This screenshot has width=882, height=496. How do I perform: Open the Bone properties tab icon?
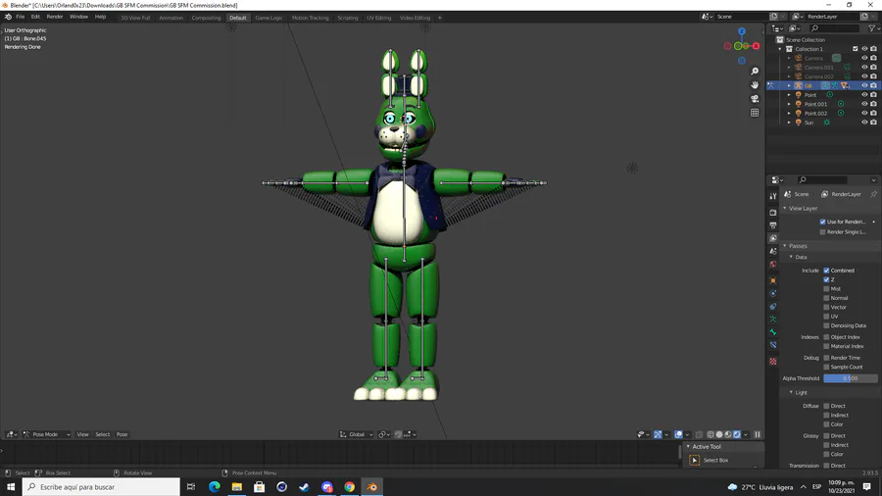773,332
